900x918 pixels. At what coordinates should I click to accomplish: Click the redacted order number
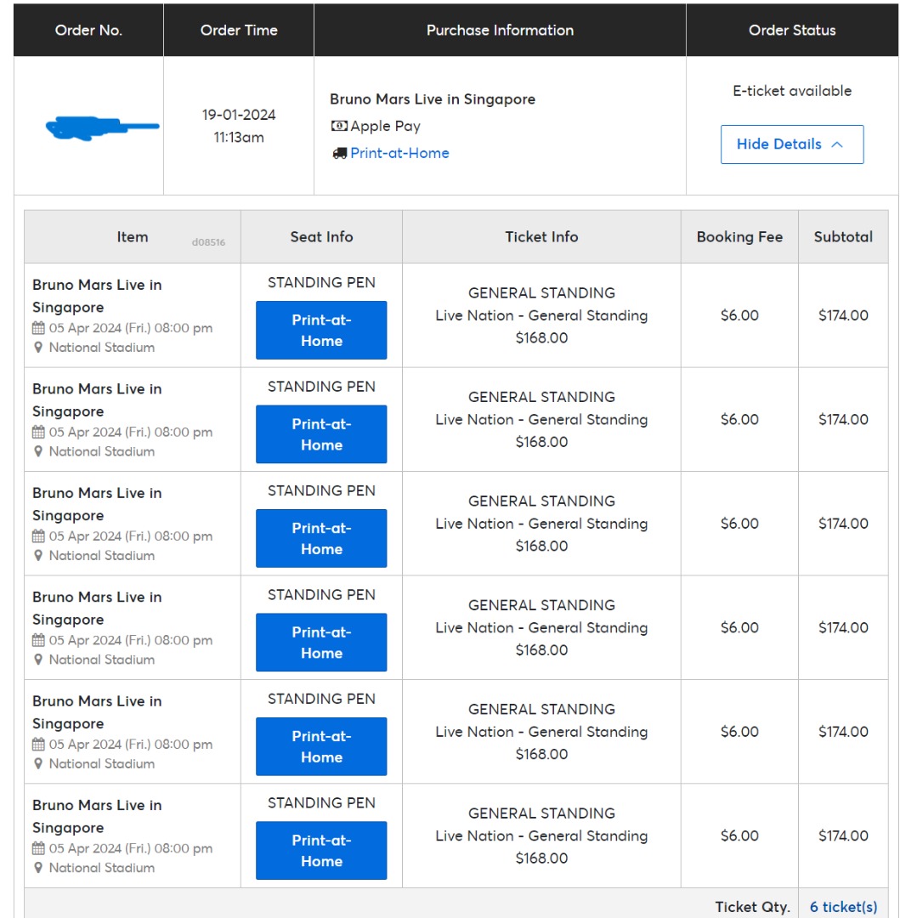click(102, 128)
